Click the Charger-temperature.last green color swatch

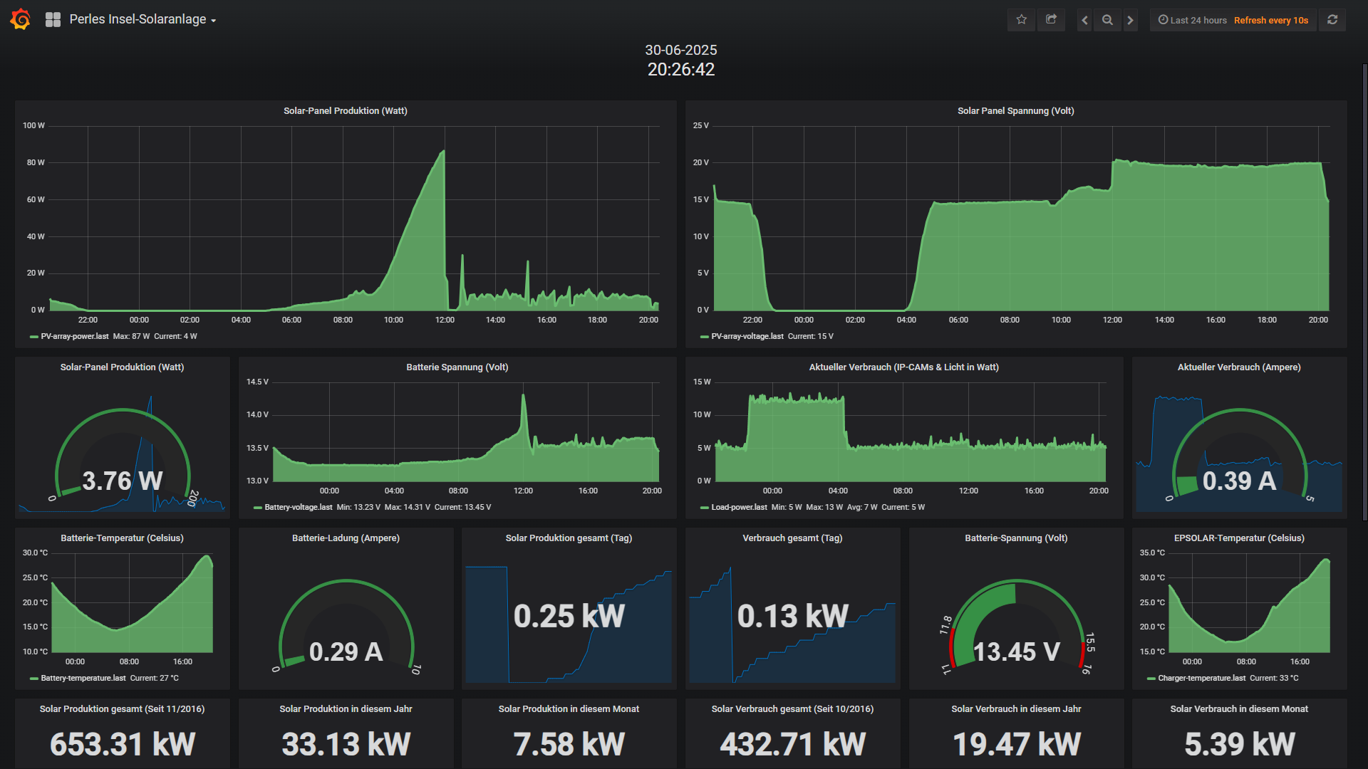1151,679
